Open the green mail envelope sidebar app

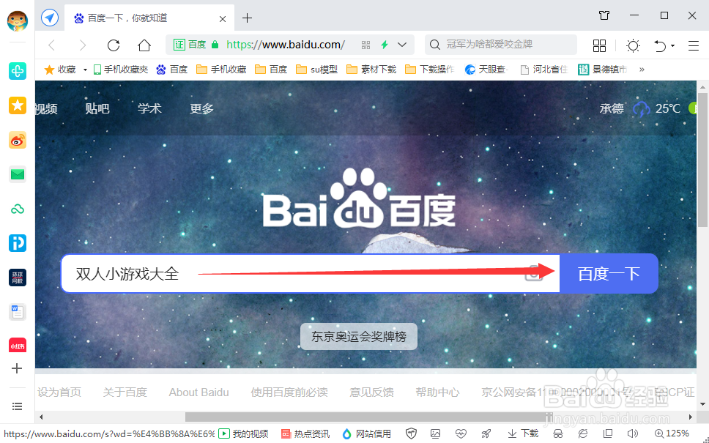point(17,174)
